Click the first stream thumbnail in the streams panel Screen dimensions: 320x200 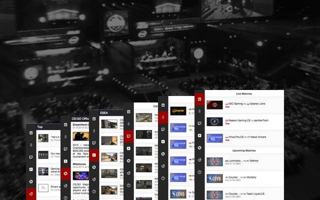pos(144,117)
